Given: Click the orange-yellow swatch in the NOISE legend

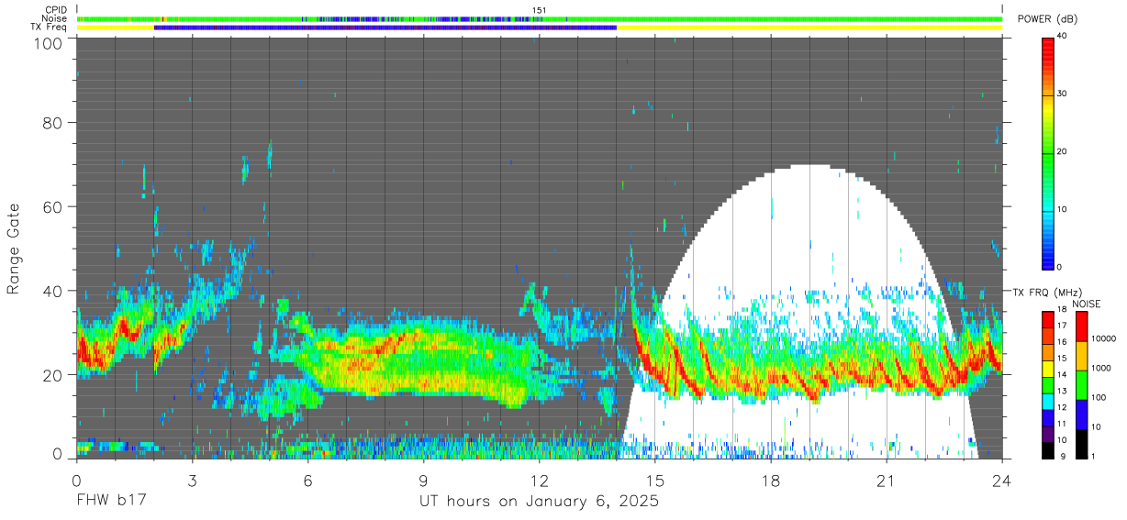Looking at the screenshot, I should (1080, 355).
